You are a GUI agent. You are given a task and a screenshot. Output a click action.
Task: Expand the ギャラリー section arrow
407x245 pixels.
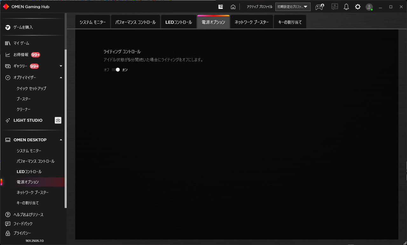point(61,66)
